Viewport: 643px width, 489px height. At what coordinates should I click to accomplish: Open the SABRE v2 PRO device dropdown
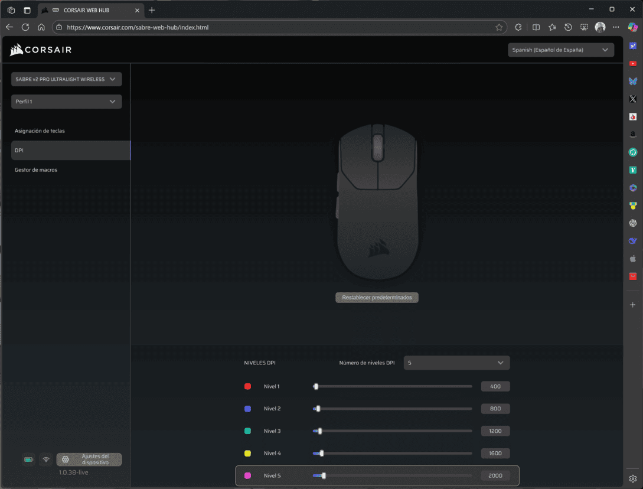pos(66,79)
